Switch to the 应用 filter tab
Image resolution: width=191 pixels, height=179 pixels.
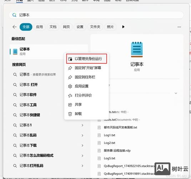coord(39,27)
